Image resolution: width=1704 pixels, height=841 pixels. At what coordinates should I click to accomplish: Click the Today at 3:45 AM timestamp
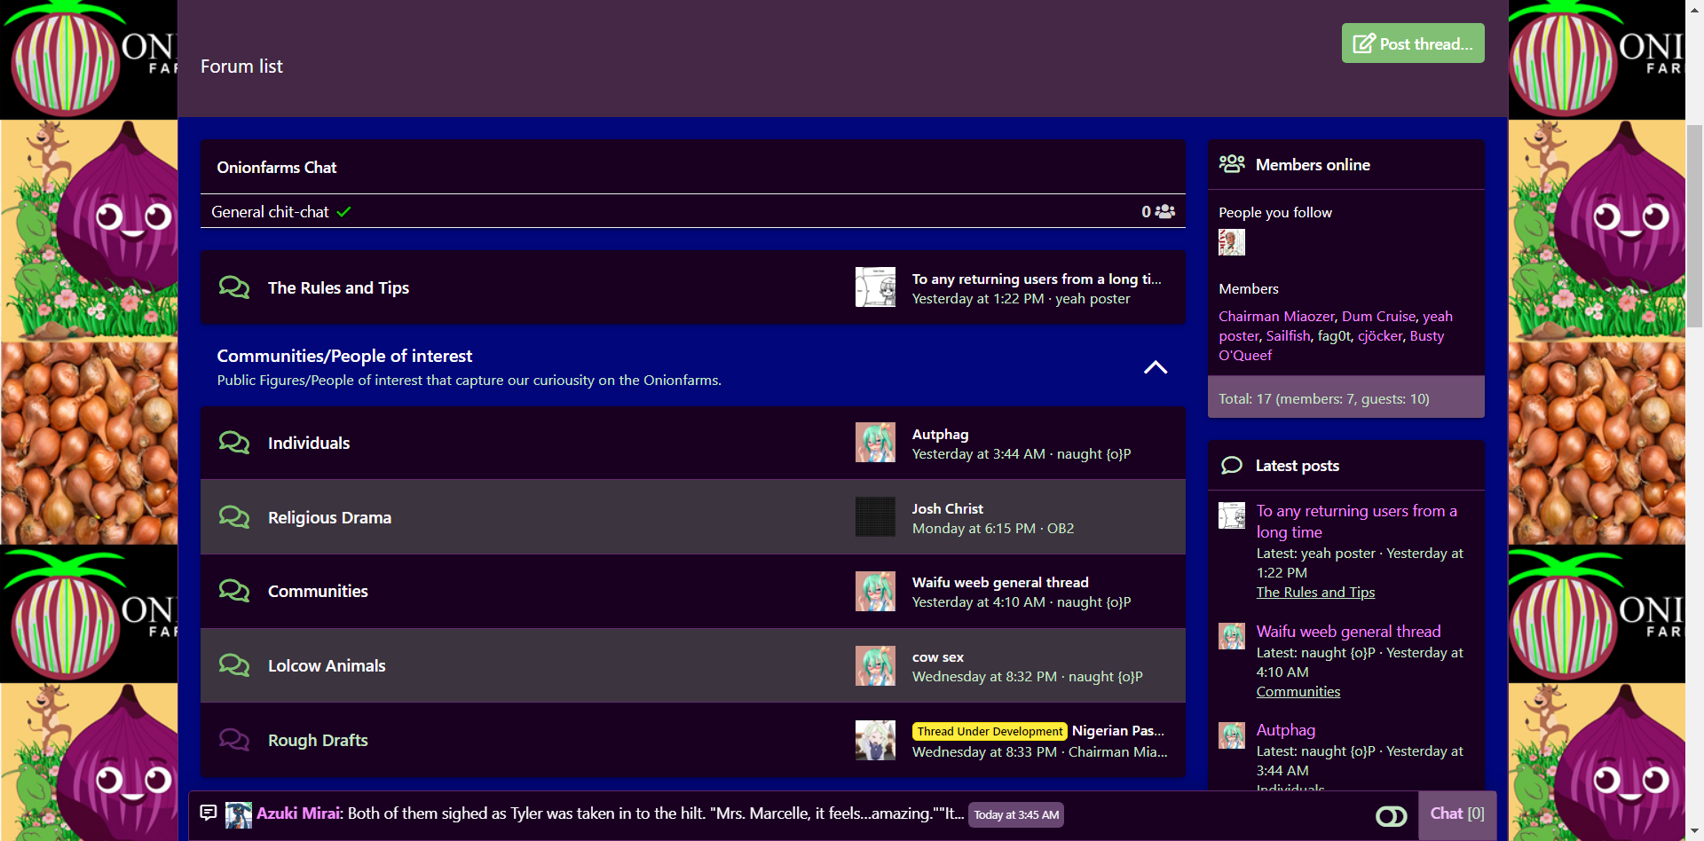[x=1016, y=815]
